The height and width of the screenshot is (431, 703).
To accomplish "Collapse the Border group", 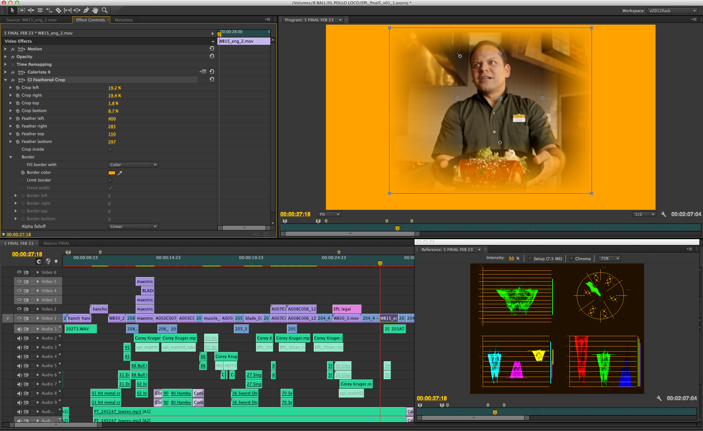I will [11, 157].
